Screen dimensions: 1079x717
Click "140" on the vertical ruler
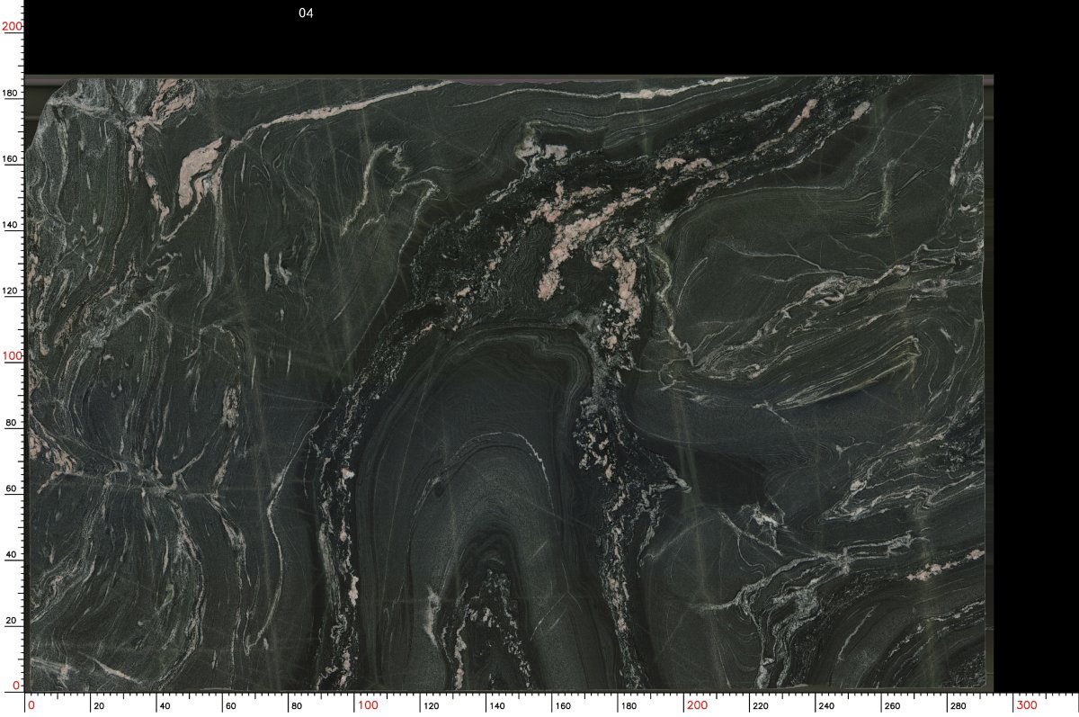[x=12, y=225]
